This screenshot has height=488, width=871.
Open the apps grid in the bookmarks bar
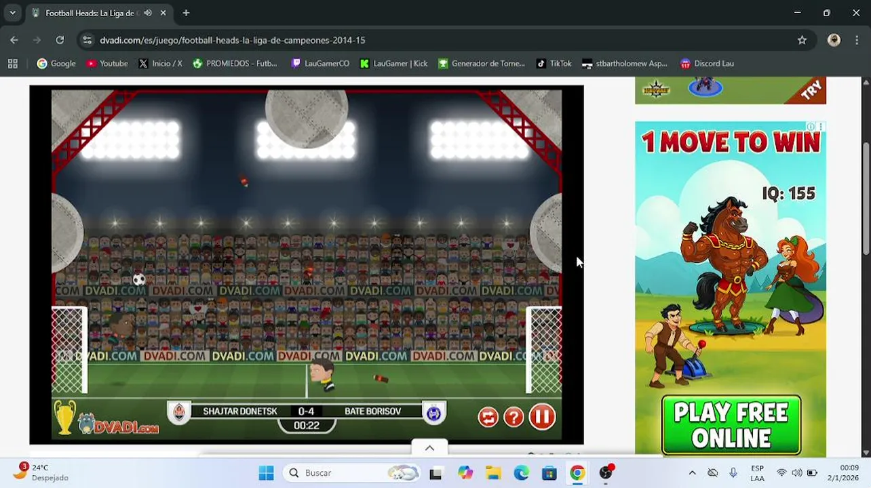pyautogui.click(x=12, y=63)
